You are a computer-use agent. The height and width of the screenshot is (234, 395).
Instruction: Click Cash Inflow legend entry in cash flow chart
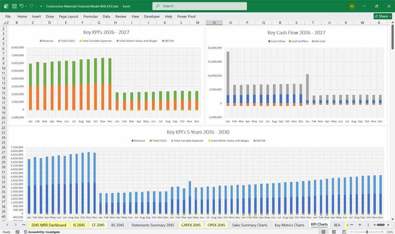point(277,41)
